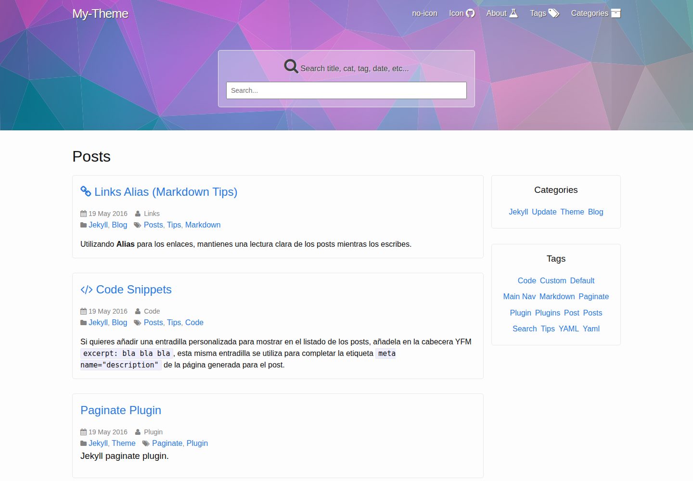The width and height of the screenshot is (693, 481).
Task: Click the calendar icon on Code Snippets post
Action: (84, 311)
